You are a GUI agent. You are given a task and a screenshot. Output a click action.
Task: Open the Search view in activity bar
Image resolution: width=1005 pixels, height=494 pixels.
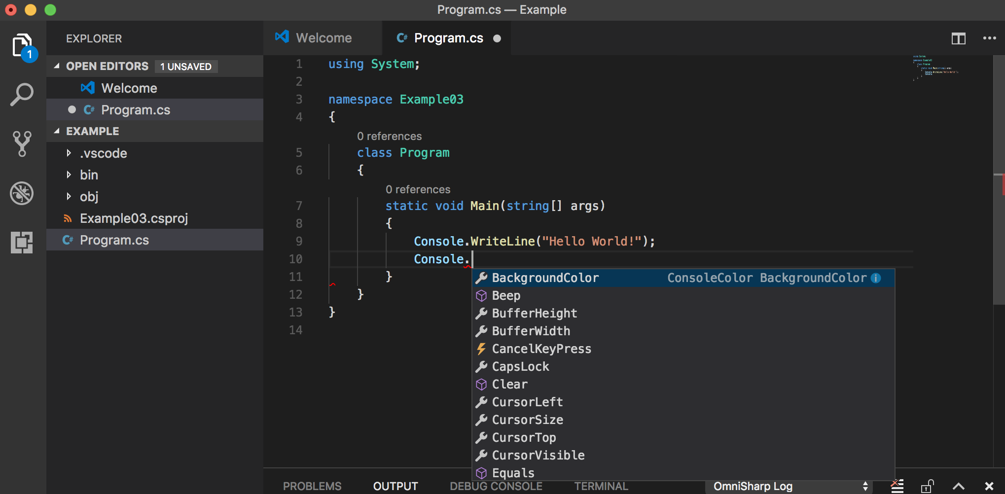click(x=22, y=95)
